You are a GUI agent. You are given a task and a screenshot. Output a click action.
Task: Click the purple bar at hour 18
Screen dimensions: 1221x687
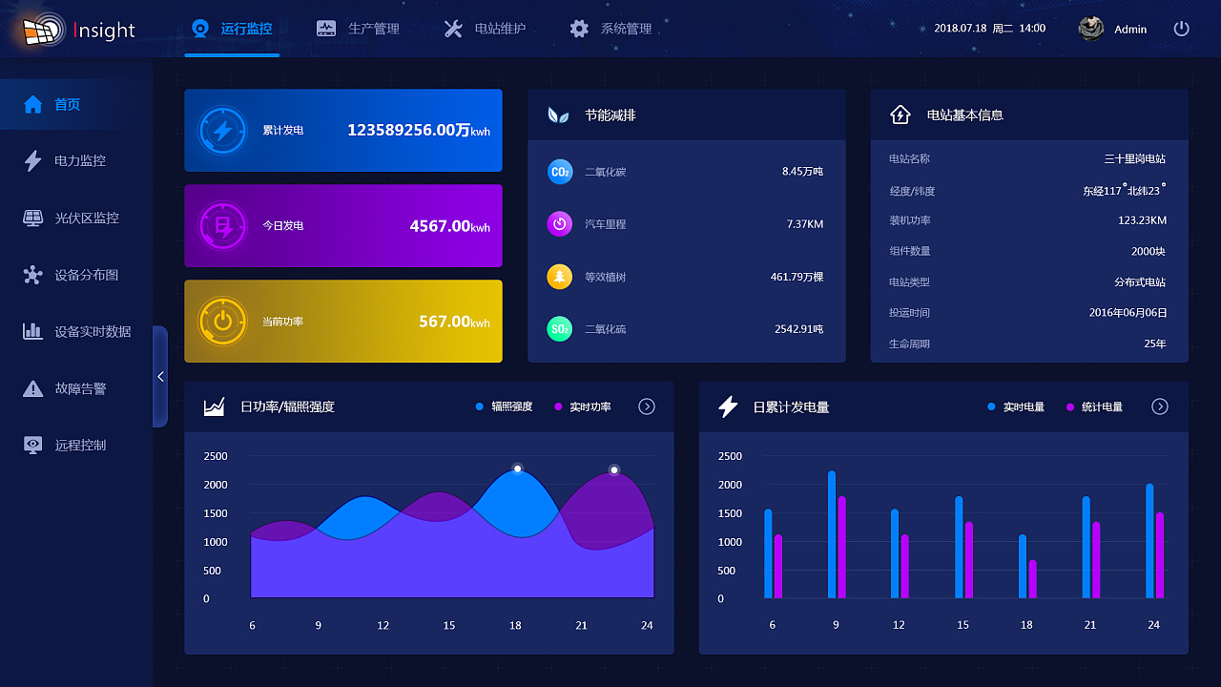tap(1032, 579)
